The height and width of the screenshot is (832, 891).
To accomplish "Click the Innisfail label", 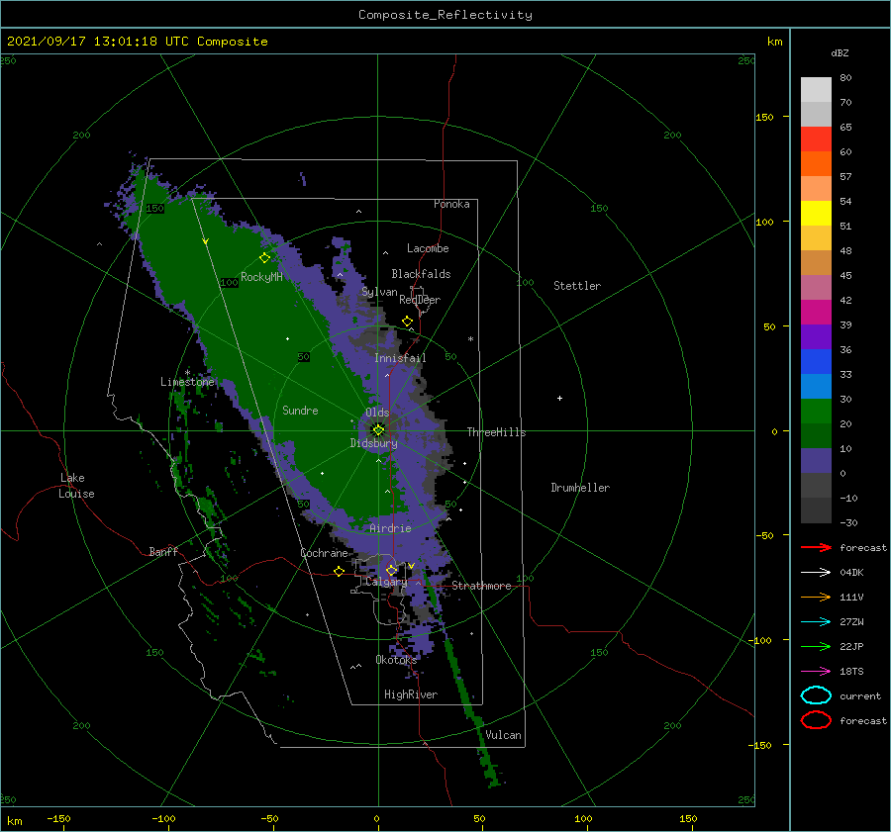I will (x=400, y=358).
